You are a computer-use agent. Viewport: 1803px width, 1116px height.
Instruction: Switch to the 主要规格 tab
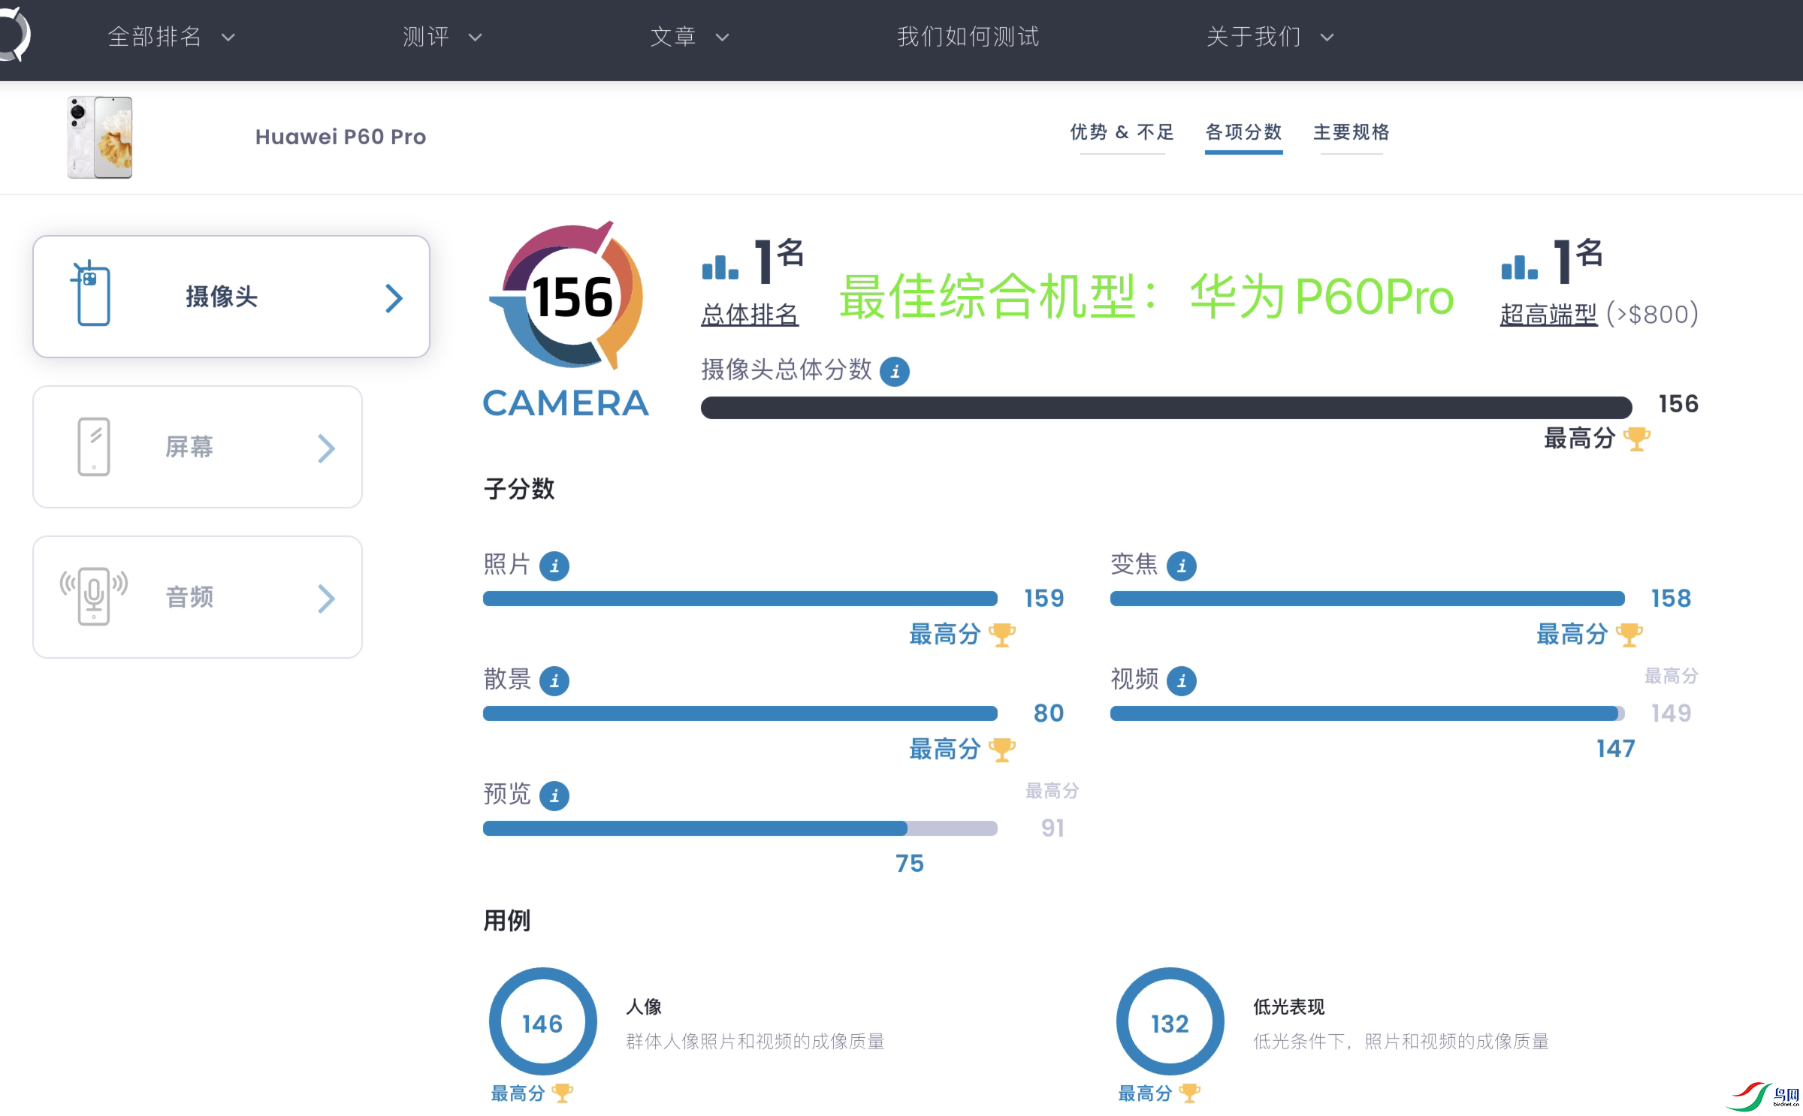[1351, 133]
